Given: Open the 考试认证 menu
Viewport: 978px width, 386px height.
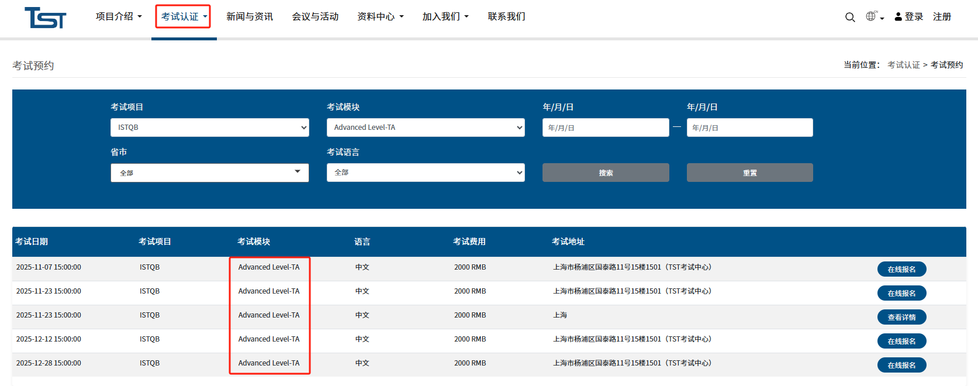Looking at the screenshot, I should click(184, 16).
